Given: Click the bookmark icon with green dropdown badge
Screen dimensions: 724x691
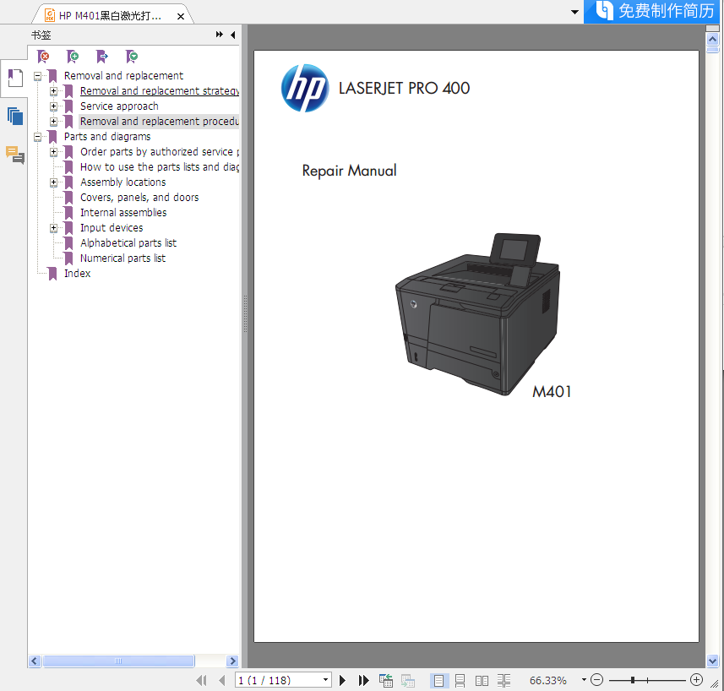Looking at the screenshot, I should click(132, 57).
